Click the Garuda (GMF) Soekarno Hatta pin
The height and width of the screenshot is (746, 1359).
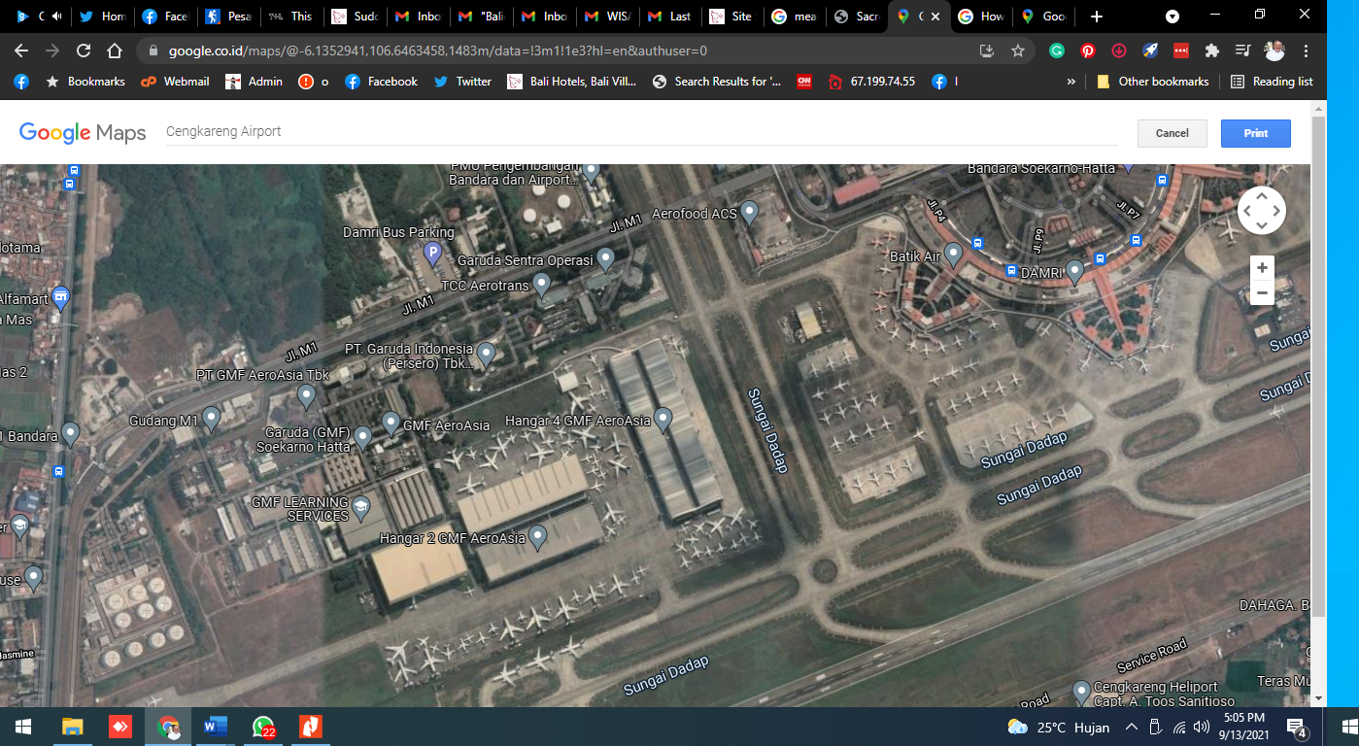coord(363,438)
